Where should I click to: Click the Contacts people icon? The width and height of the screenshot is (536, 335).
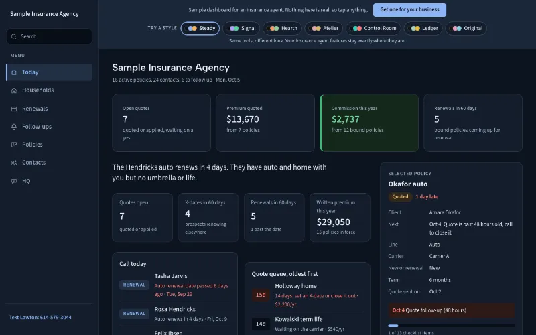click(x=14, y=163)
